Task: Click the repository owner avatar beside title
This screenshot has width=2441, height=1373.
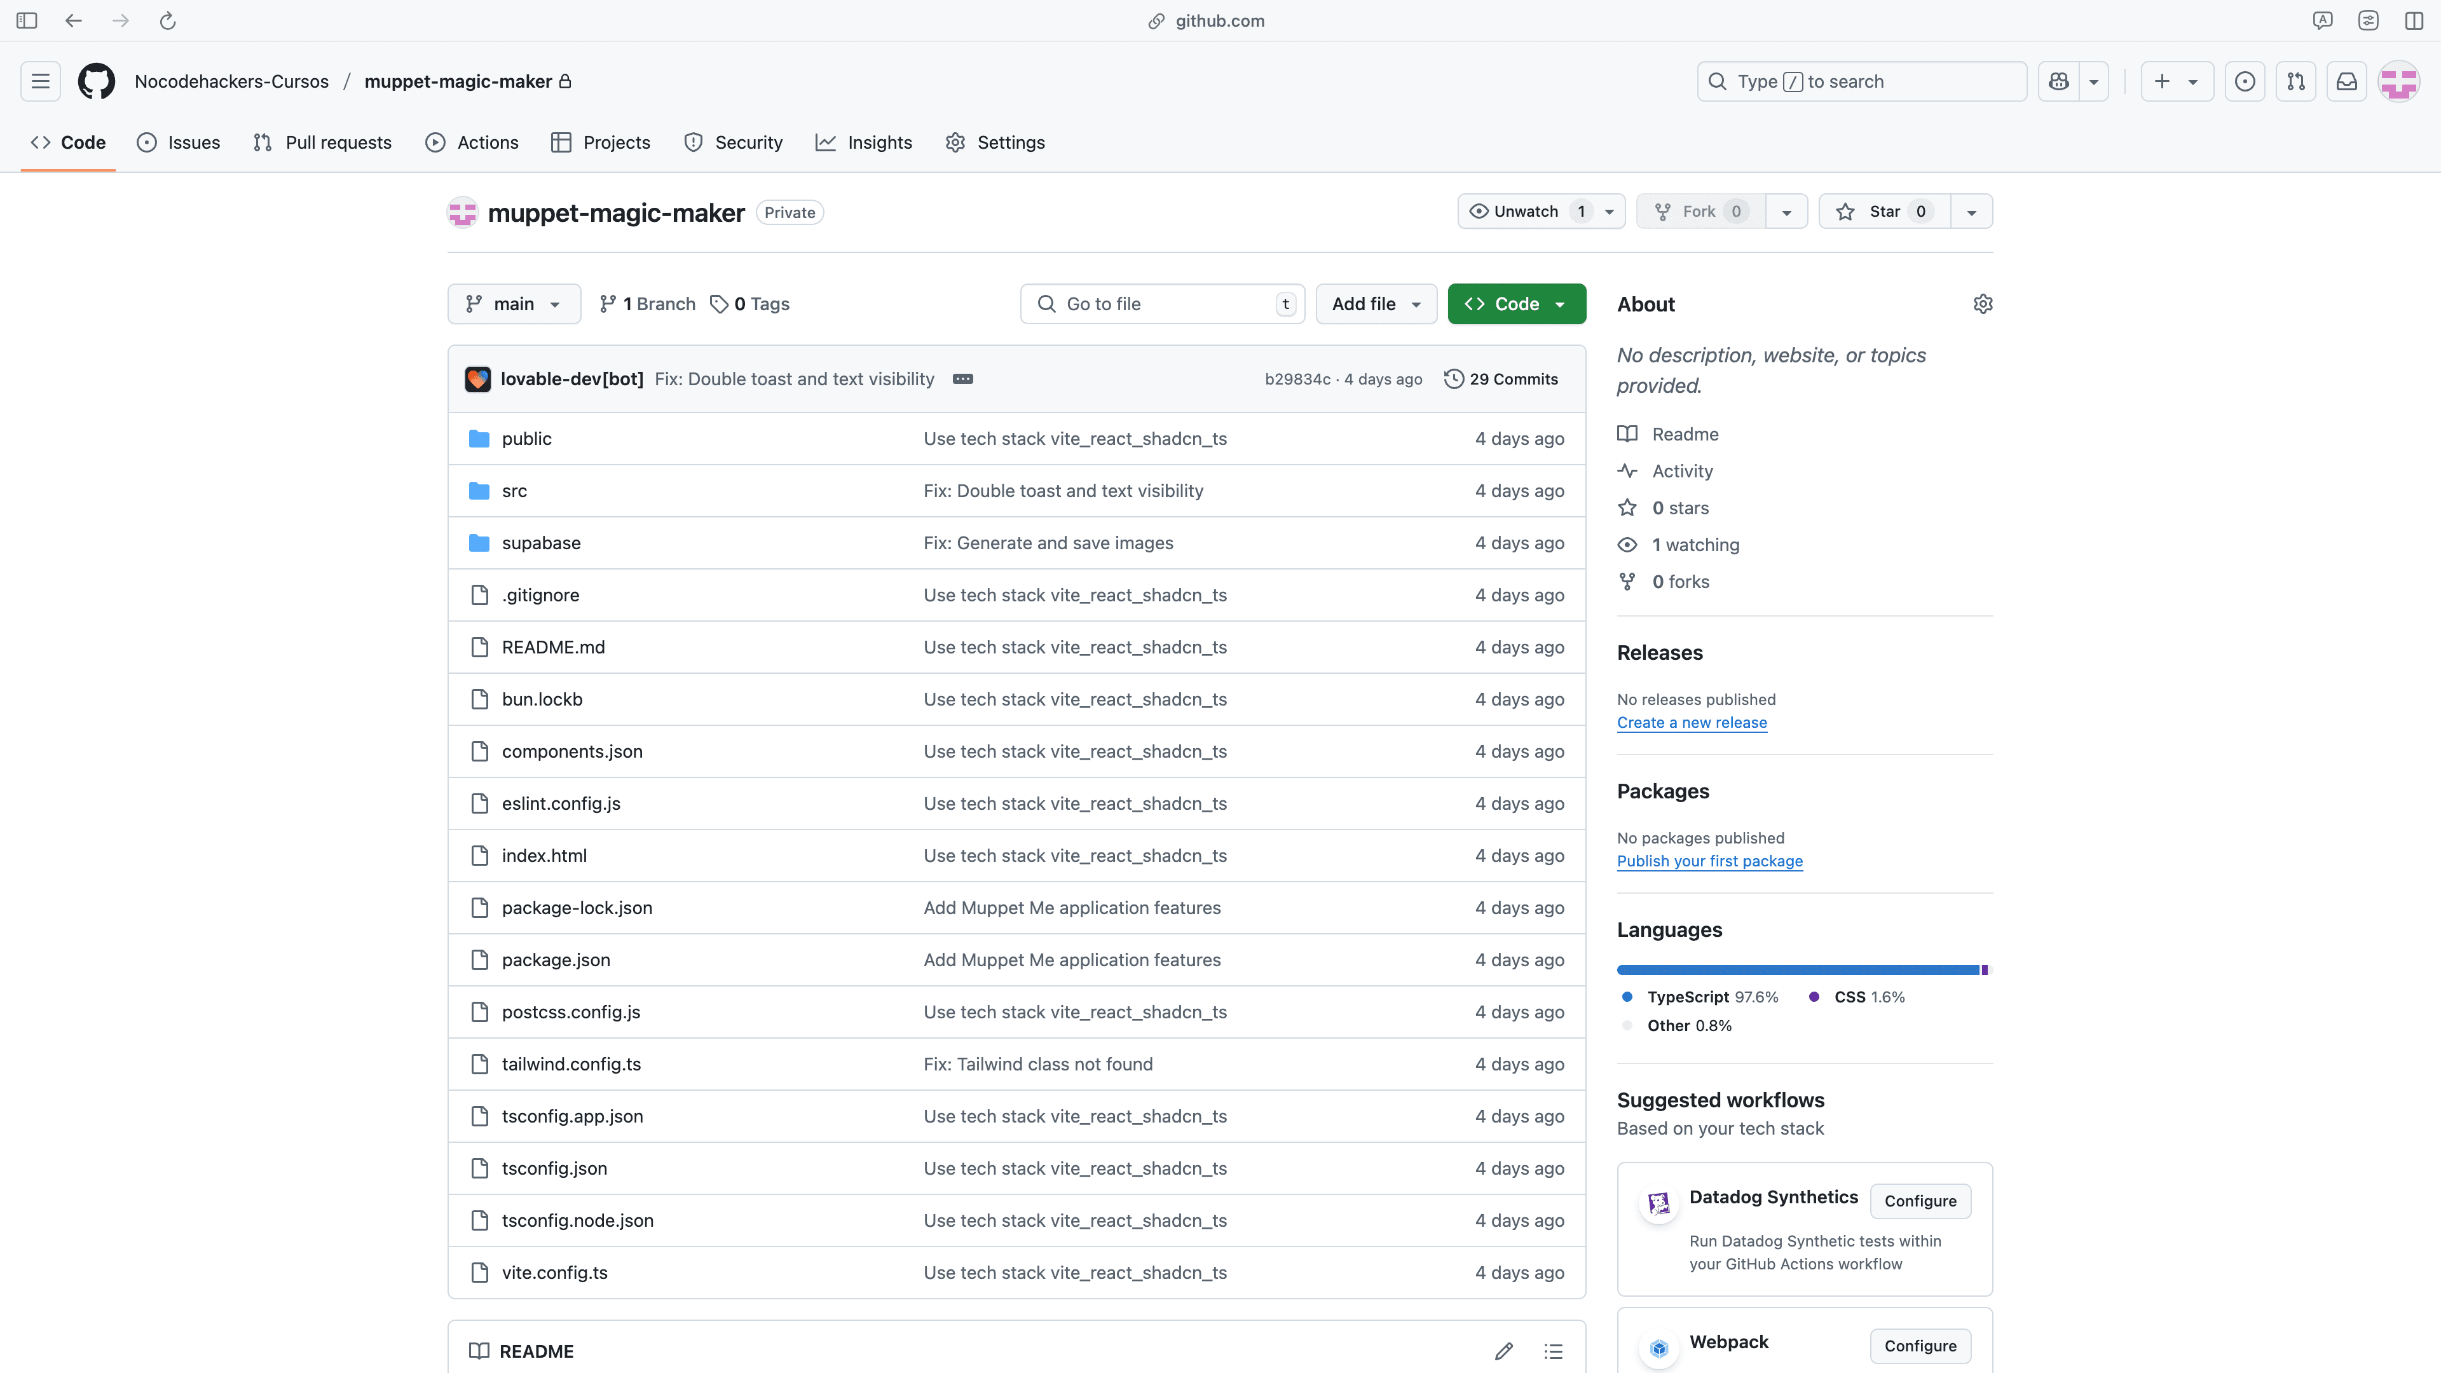Action: tap(462, 212)
